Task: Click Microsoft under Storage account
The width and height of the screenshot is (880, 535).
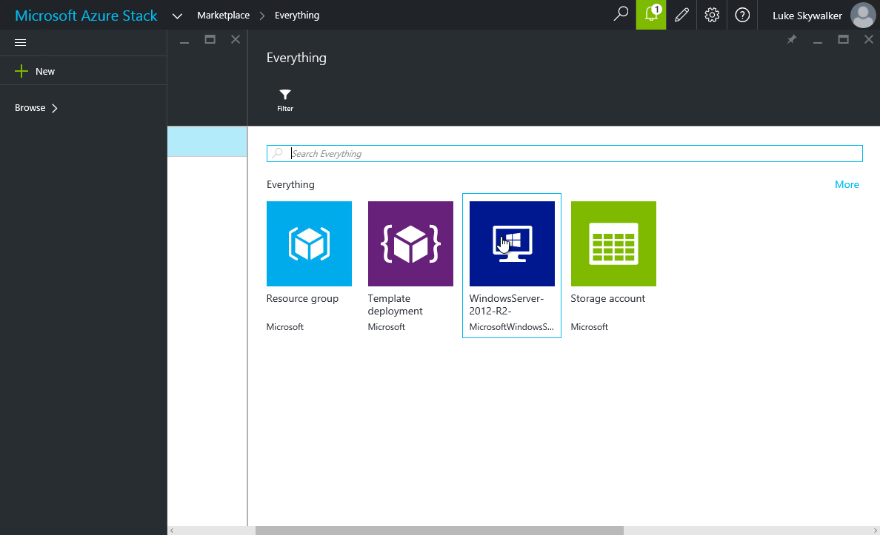Action: [590, 327]
